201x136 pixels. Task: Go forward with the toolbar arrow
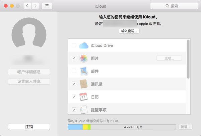[x=35, y=6]
